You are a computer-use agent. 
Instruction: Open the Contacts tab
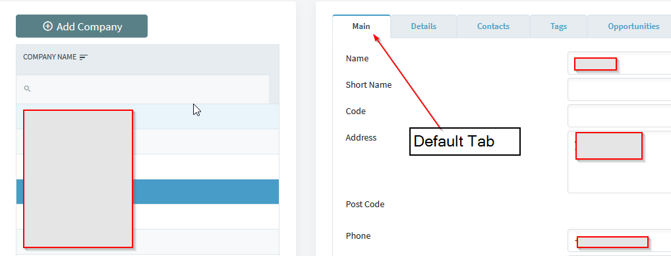[x=494, y=26]
